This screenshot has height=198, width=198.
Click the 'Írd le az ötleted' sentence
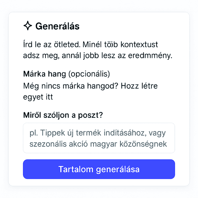tap(52, 44)
